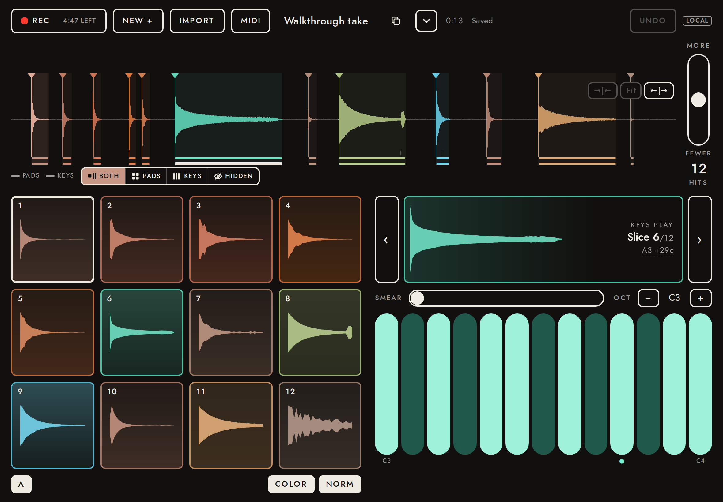Screen dimensions: 723x502
Task: Toggle the COLOR button
Action: tap(291, 484)
